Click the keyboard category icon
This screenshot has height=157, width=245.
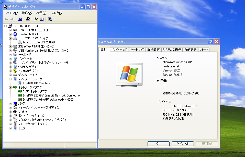coord(15,55)
